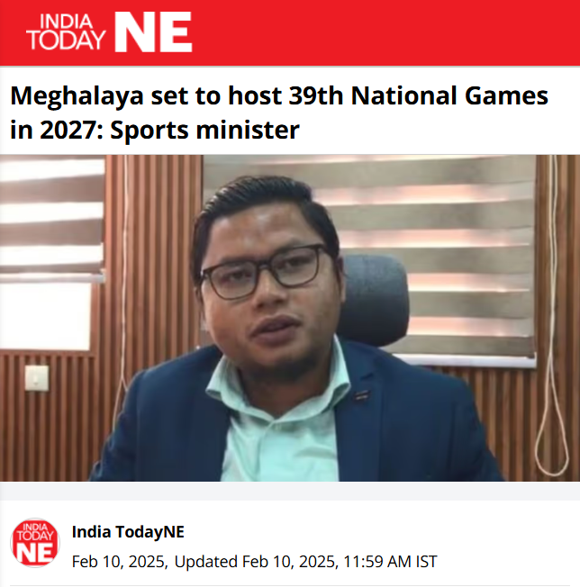Image resolution: width=580 pixels, height=587 pixels.
Task: Click the India TodayNE author name
Action: [x=128, y=532]
